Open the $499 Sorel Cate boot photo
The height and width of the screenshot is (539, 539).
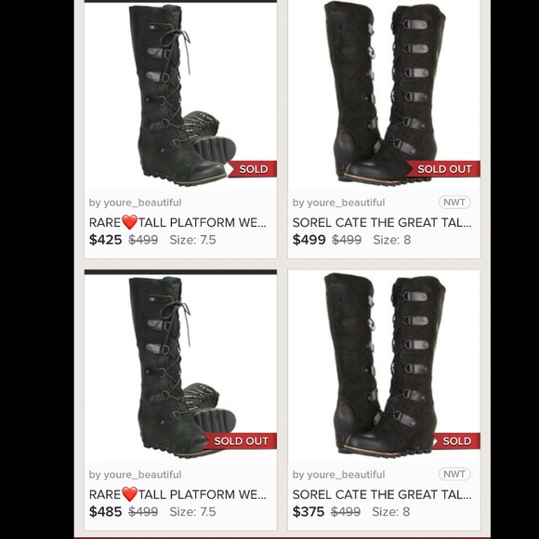pyautogui.click(x=384, y=95)
